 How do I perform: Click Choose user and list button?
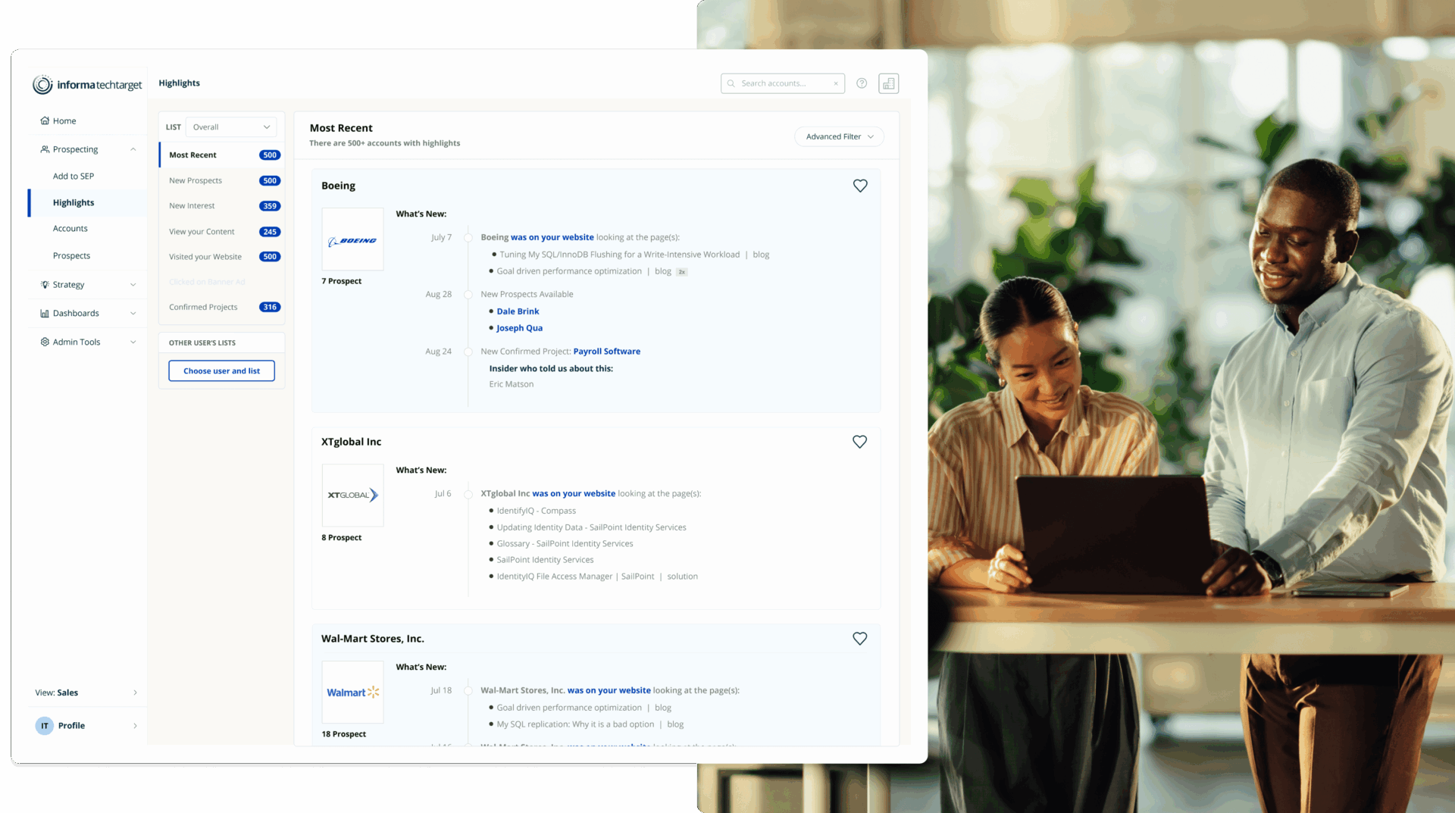pyautogui.click(x=221, y=371)
